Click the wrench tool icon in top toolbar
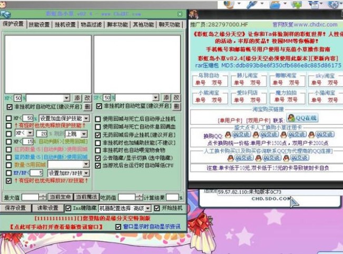The image size is (343, 254). click(x=251, y=4)
